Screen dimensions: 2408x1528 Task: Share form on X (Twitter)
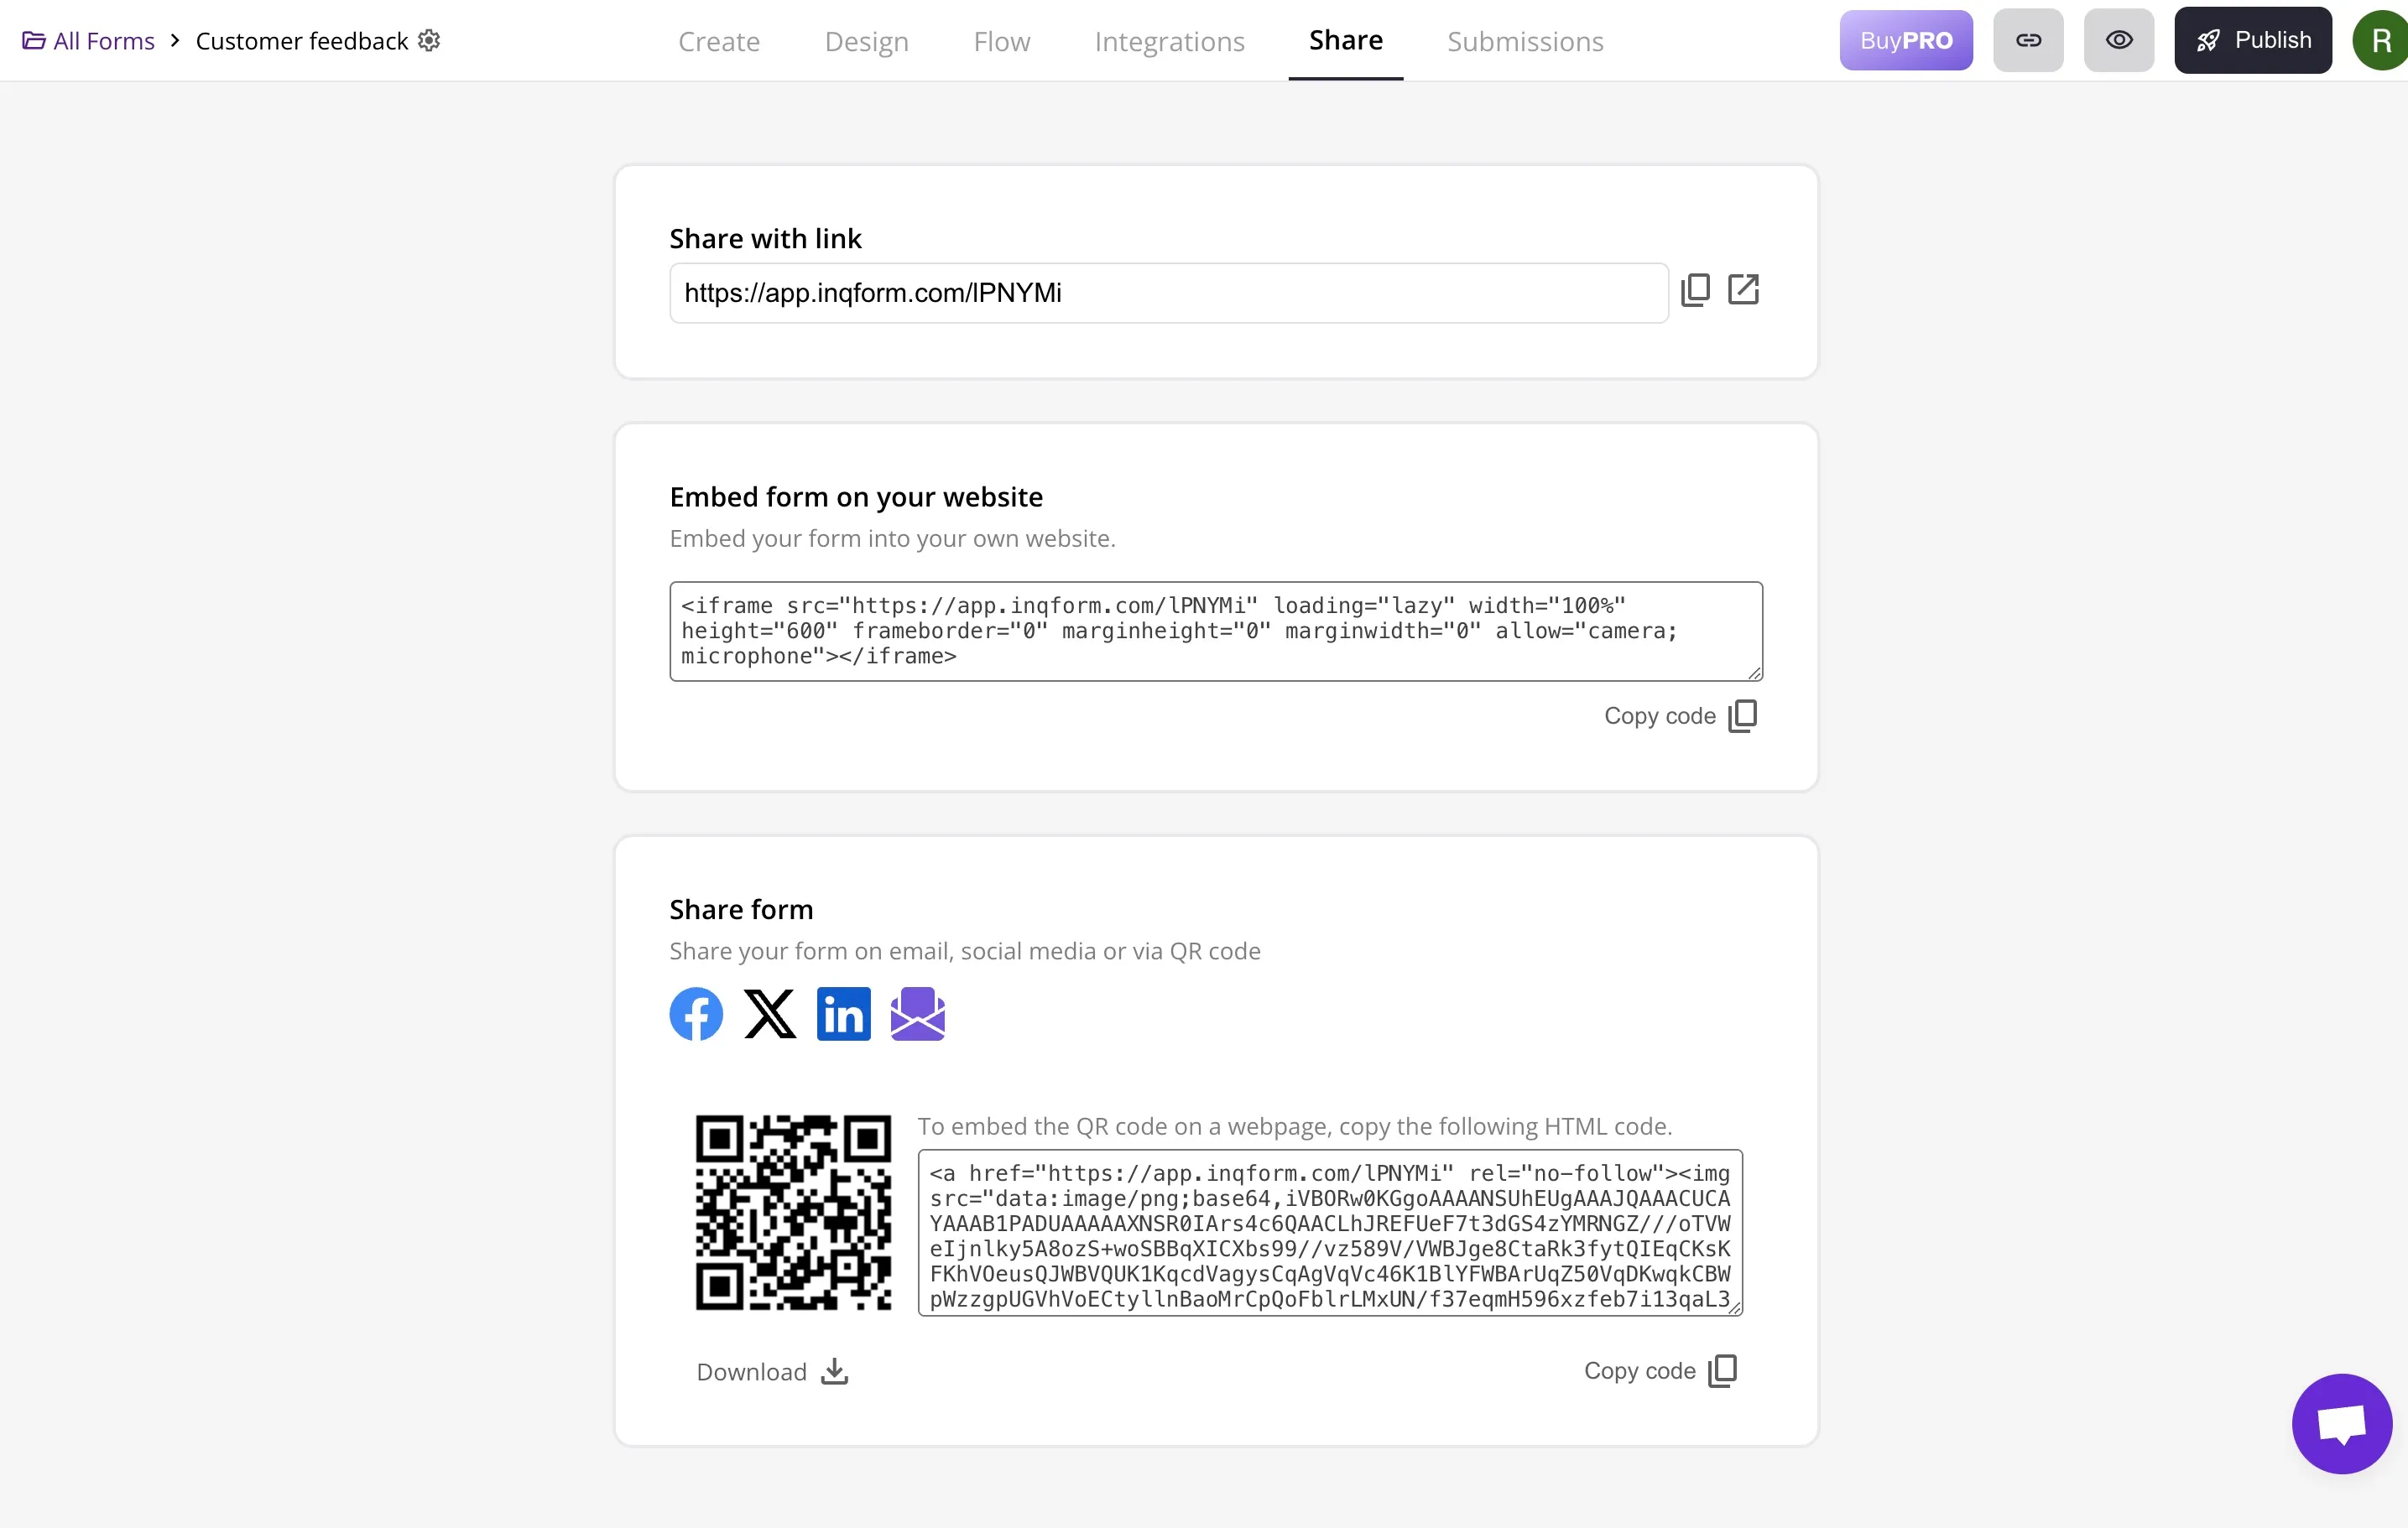tap(770, 1013)
